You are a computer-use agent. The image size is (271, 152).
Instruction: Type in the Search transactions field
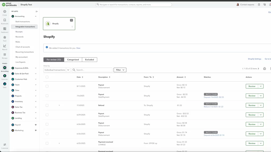click(x=93, y=70)
